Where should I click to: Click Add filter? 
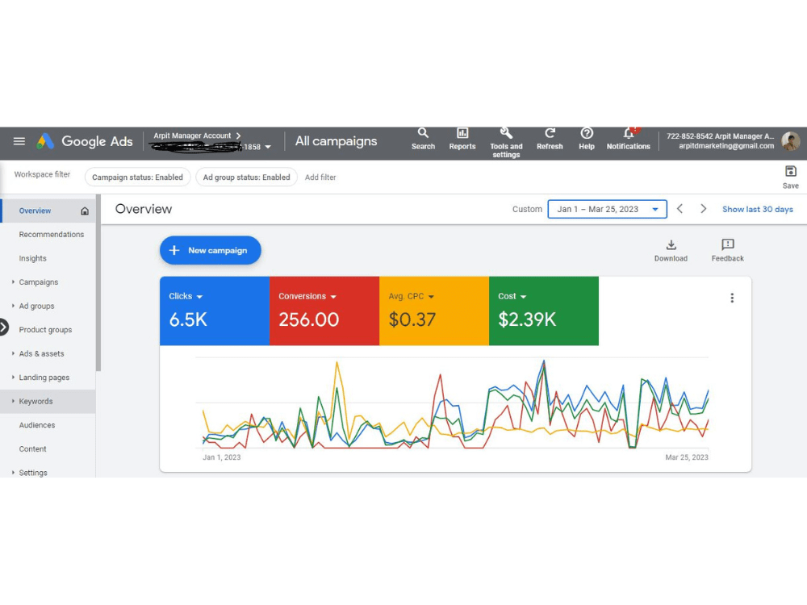coord(320,177)
